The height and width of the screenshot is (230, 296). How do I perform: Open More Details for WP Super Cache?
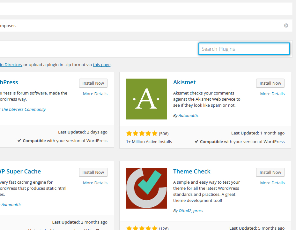(x=95, y=183)
